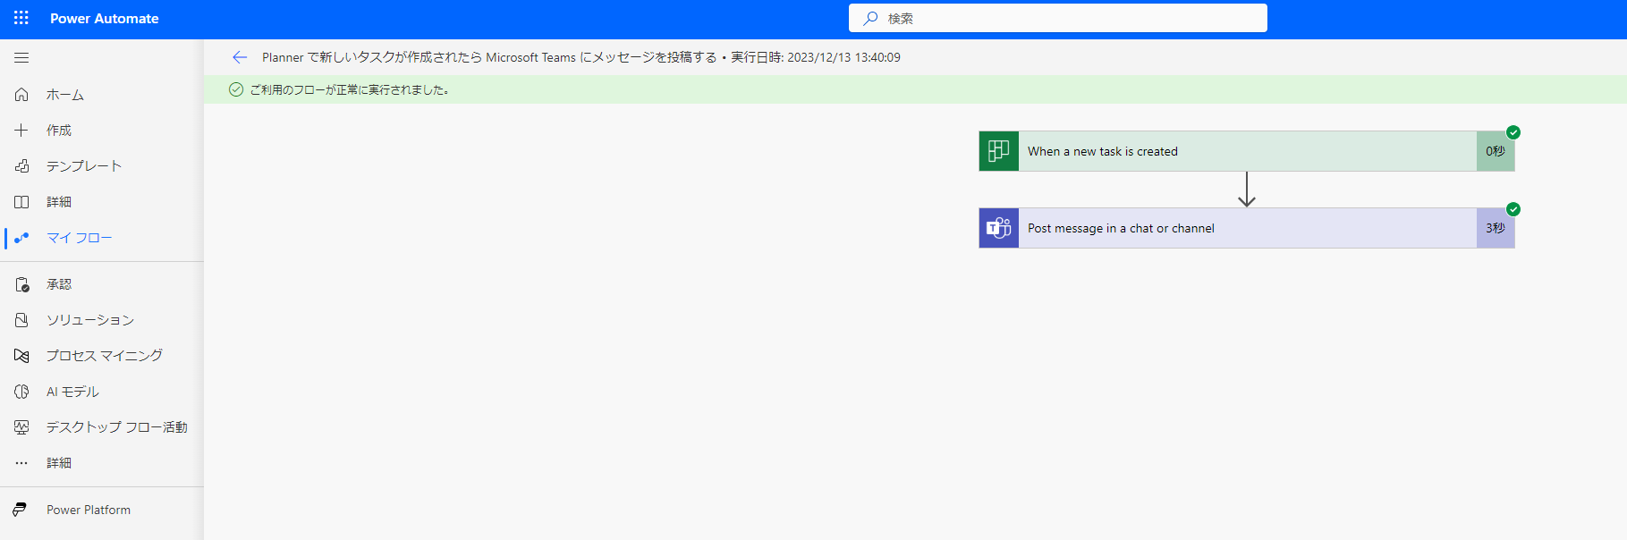Click the 0秒 duration on the trigger step
The height and width of the screenshot is (540, 1627).
point(1496,151)
